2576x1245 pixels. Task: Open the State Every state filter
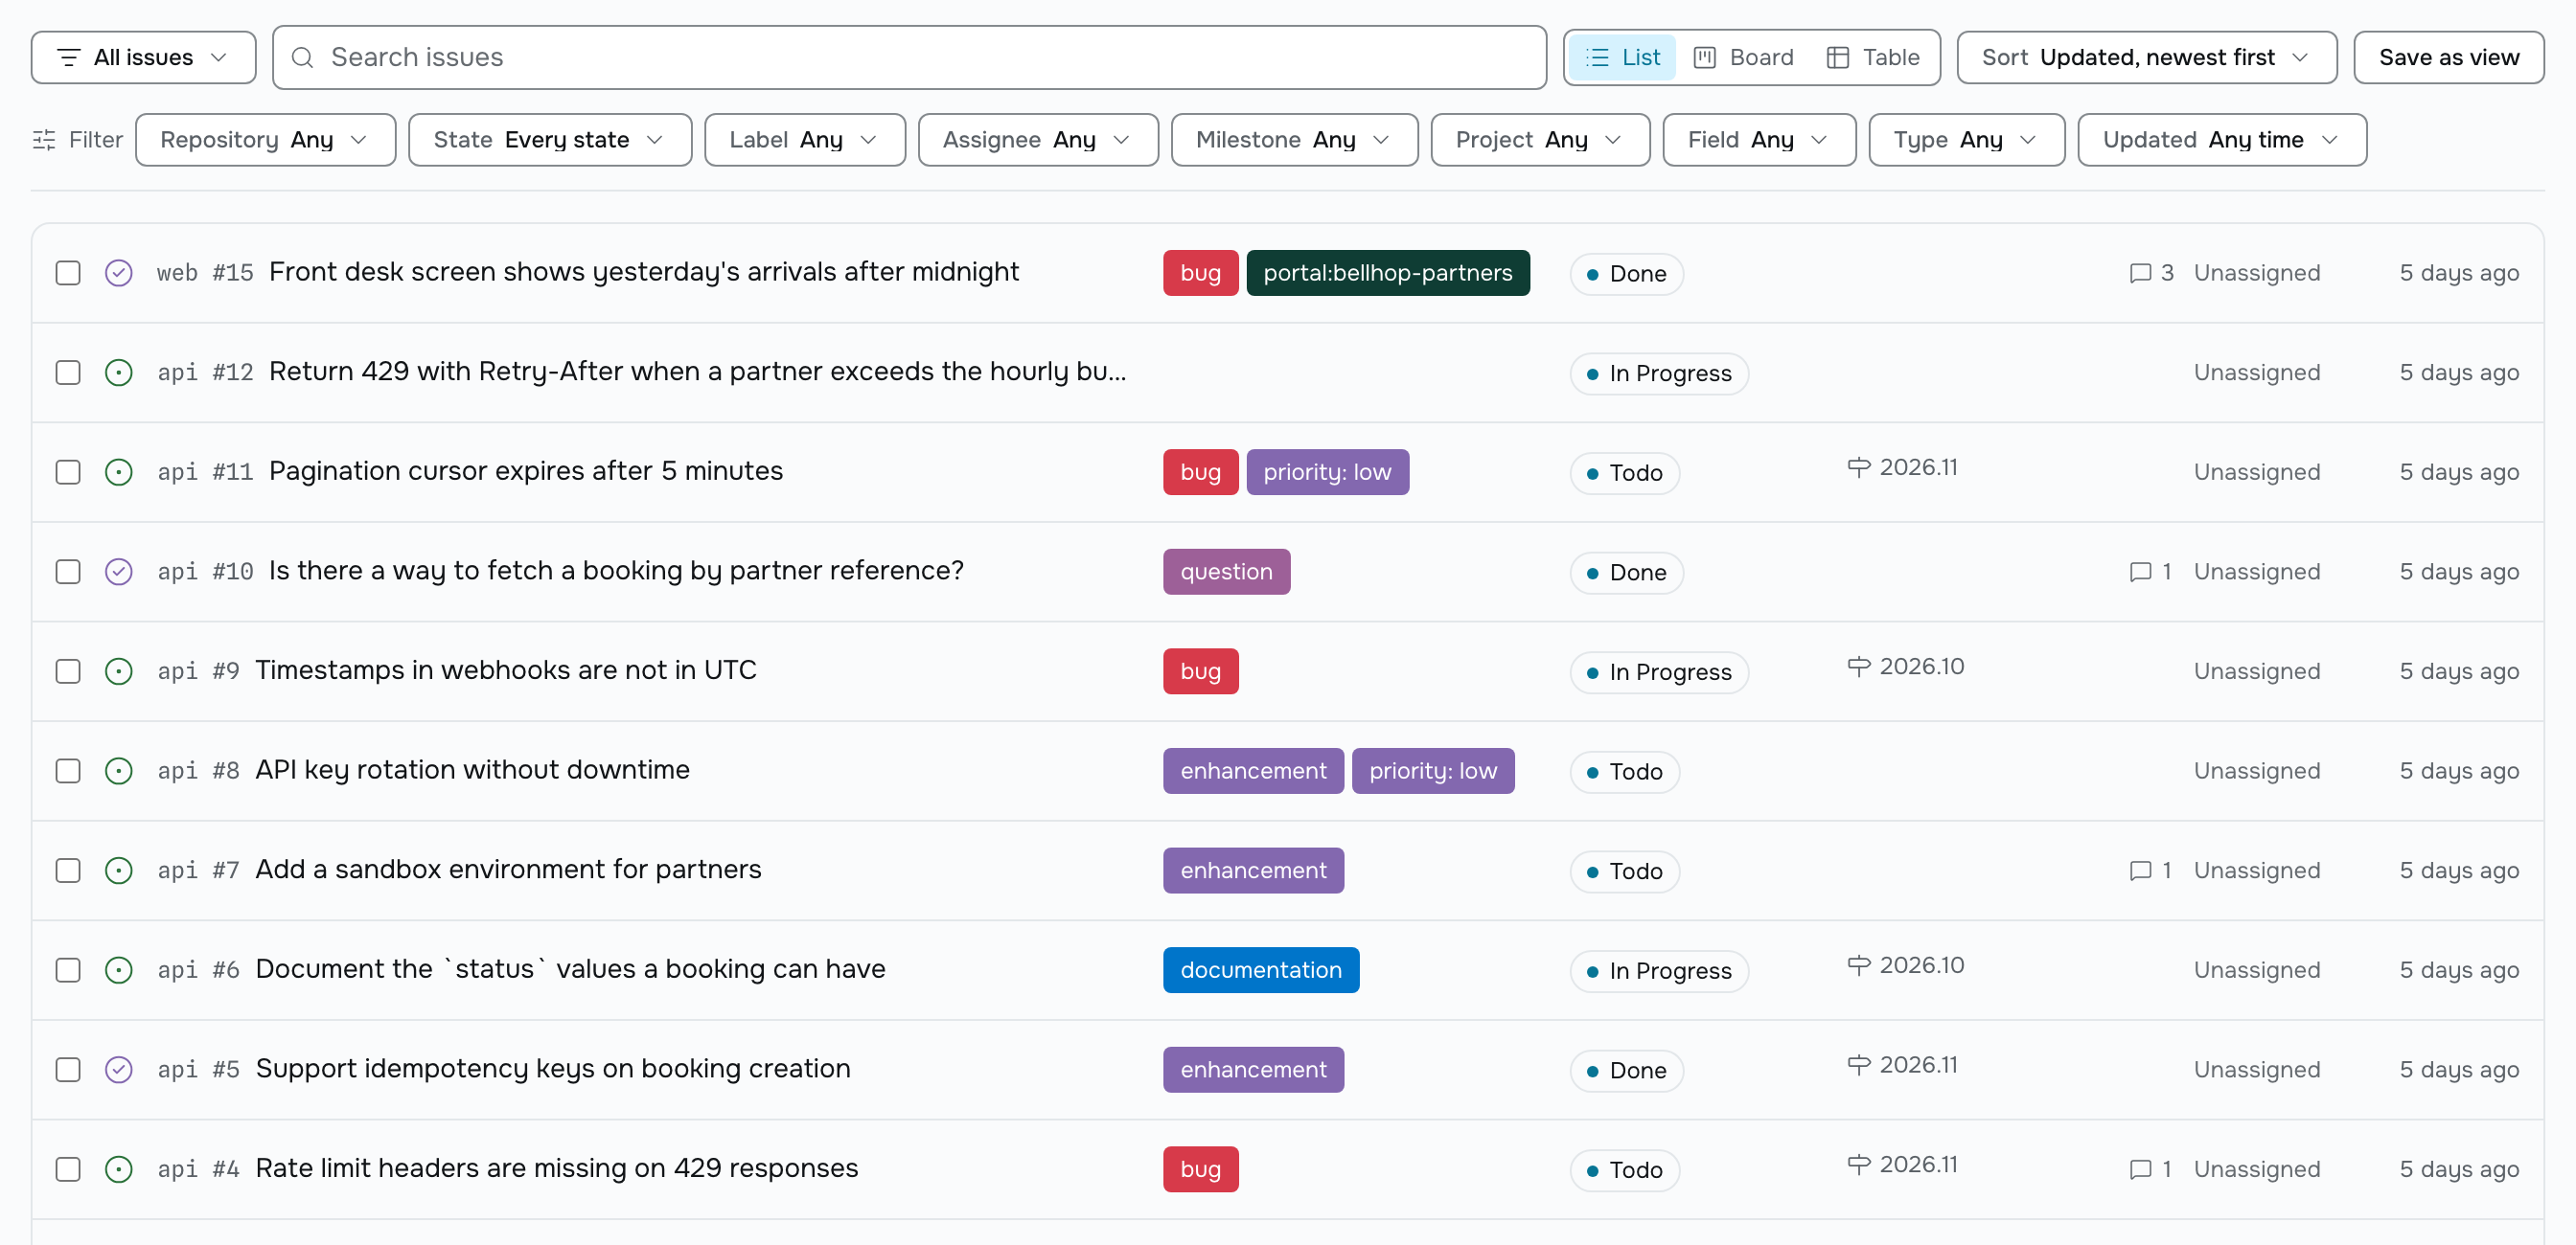tap(549, 140)
